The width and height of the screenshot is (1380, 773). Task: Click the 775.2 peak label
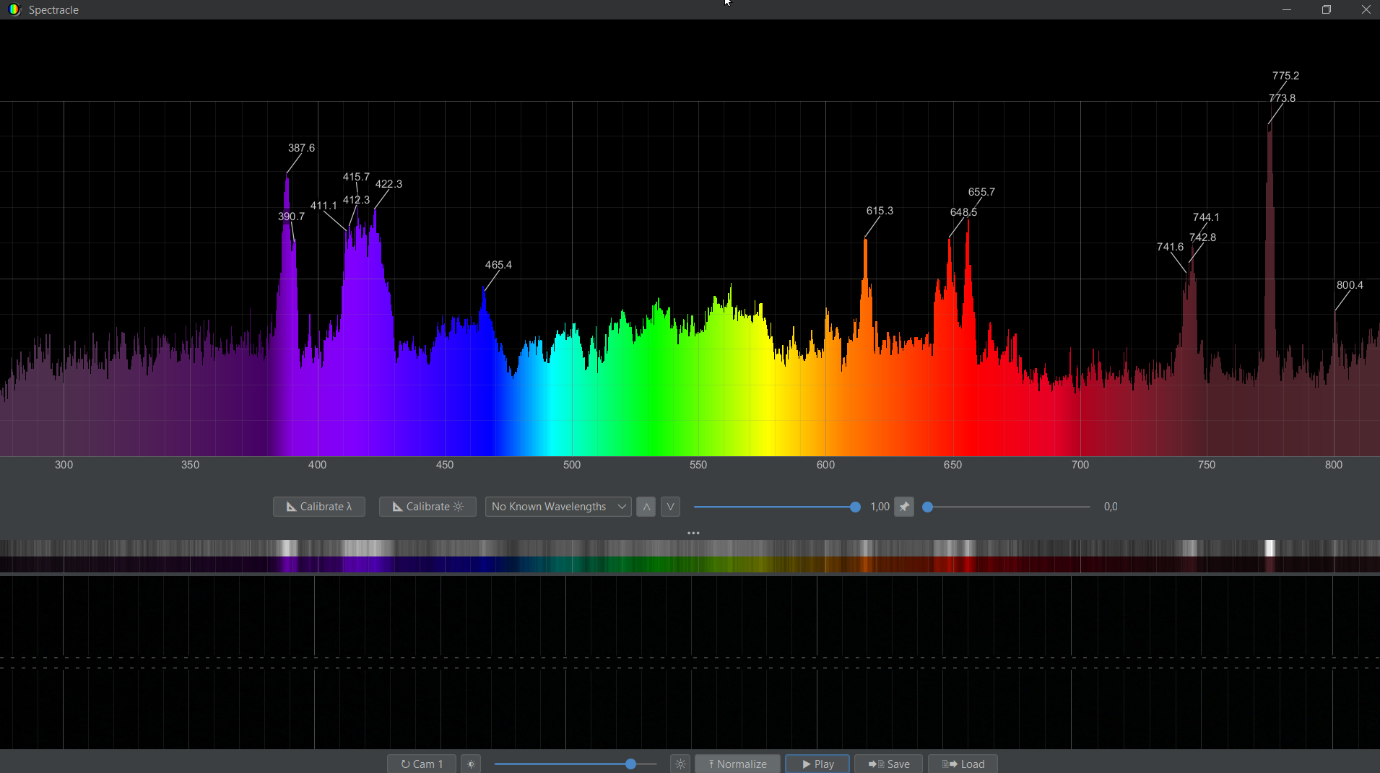[1285, 76]
